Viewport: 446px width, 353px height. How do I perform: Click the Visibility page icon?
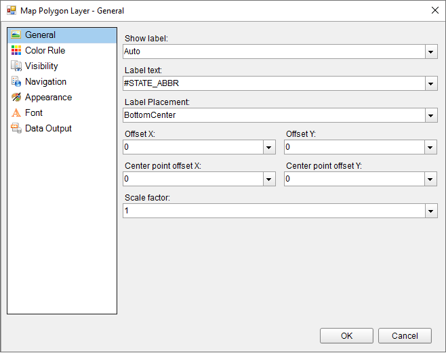tap(16, 66)
